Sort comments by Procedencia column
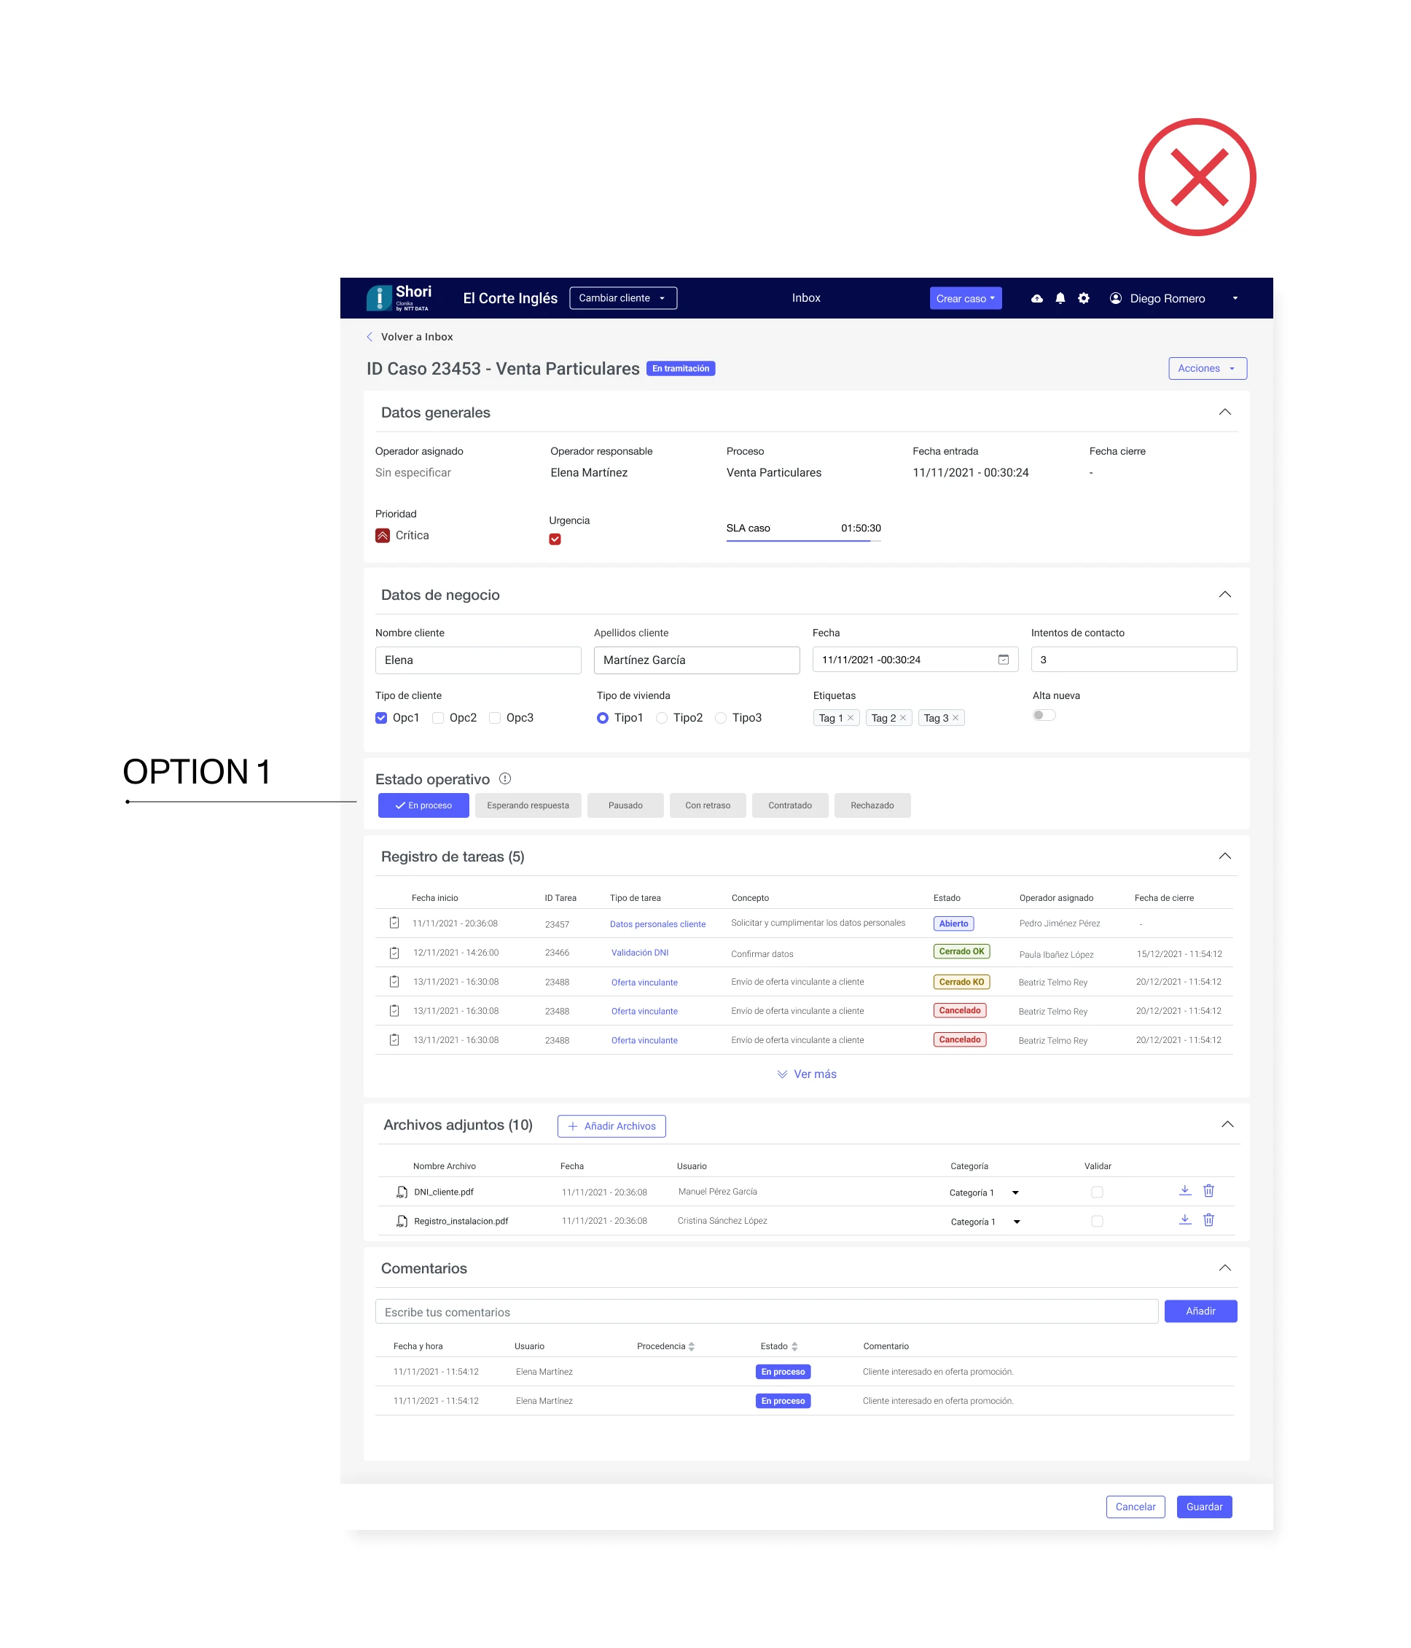This screenshot has width=1411, height=1648. 691,1346
